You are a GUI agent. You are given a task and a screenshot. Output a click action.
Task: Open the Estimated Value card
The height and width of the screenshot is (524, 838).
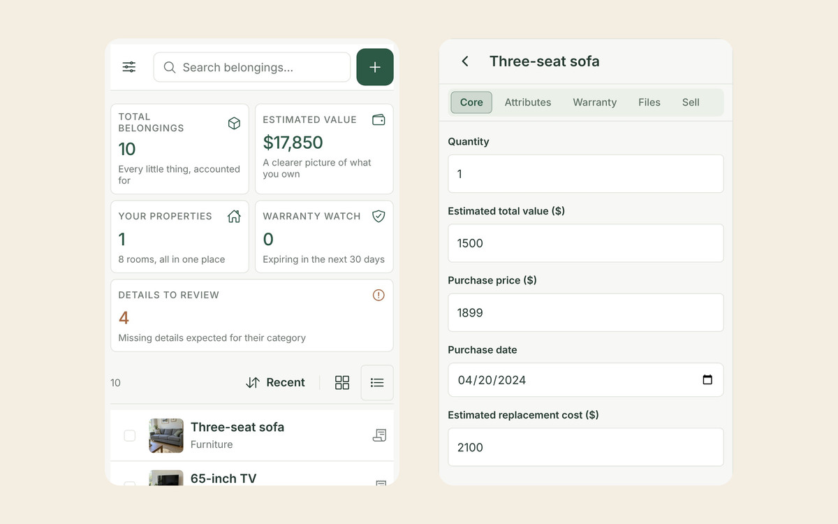click(324, 149)
